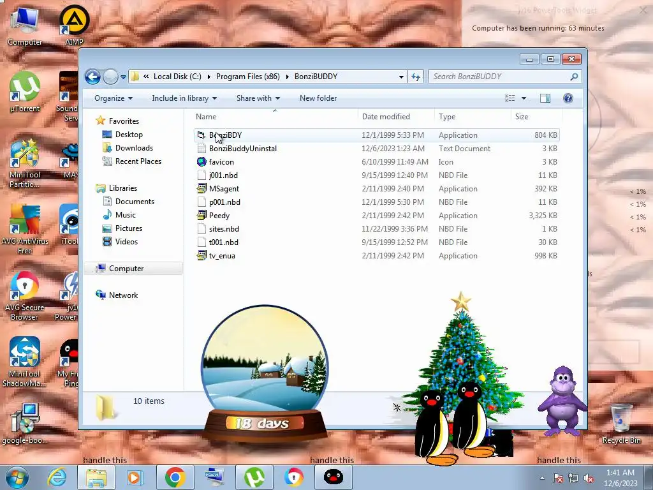
Task: Click the MiniTool ShadowMaker desktop icon
Action: [x=25, y=362]
